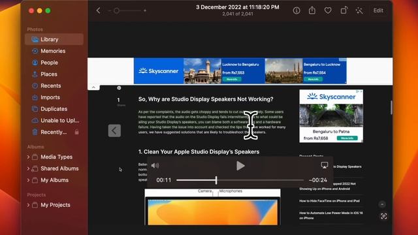418x235 pixels.
Task: Expand the Media Types group
Action: pos(28,157)
